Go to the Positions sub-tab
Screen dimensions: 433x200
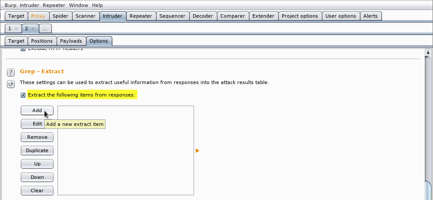point(42,41)
